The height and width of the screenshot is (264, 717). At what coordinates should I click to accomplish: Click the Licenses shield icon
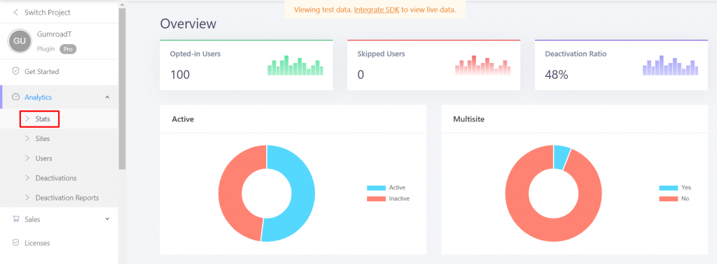pos(16,243)
